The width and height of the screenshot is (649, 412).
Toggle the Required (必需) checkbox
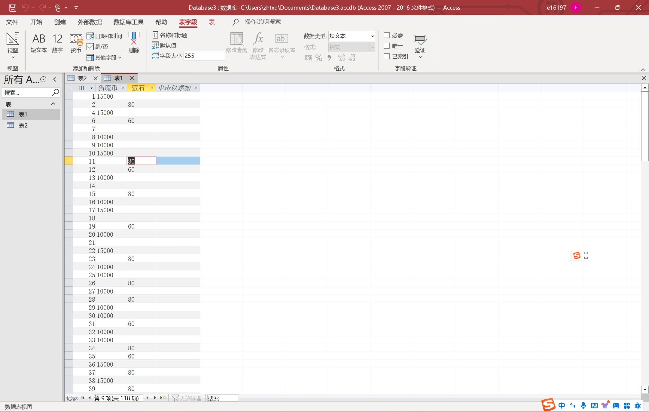pos(387,35)
